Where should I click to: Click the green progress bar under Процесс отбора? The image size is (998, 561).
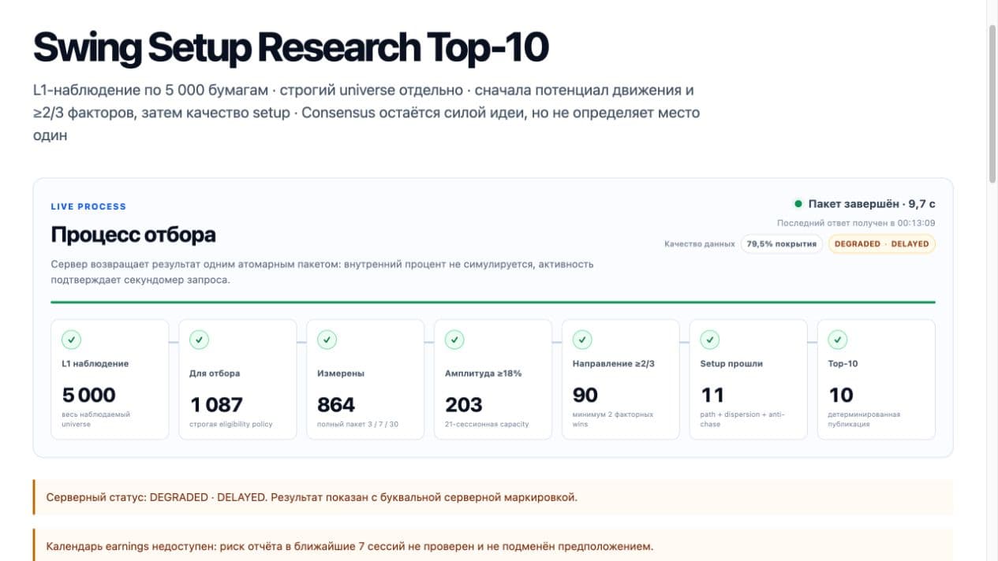pyautogui.click(x=493, y=302)
